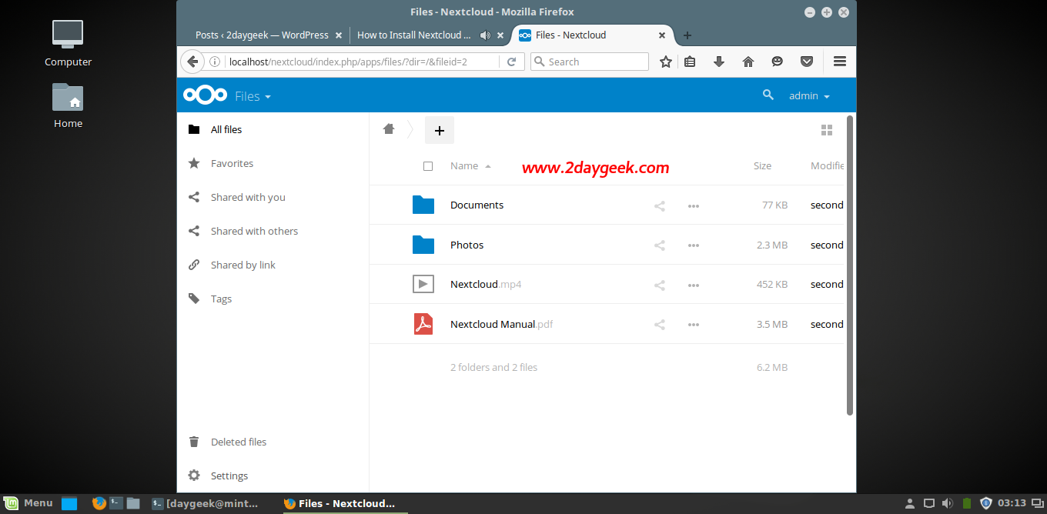Bookmark this page with the star

point(666,62)
